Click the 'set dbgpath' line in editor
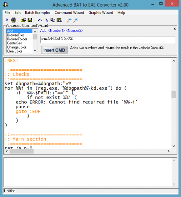Viewport: 181px width, 197px height. pyautogui.click(x=38, y=83)
